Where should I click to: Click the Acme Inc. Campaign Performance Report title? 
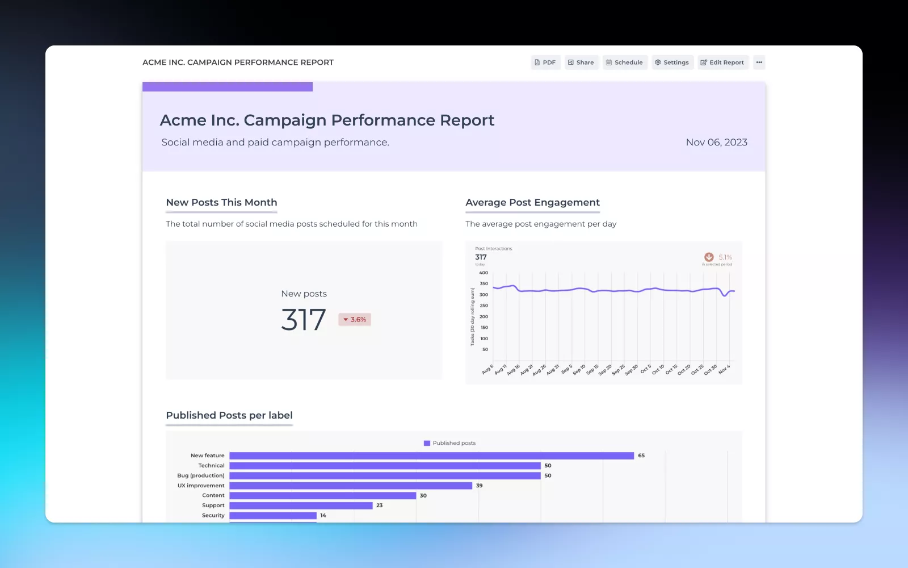(x=327, y=120)
